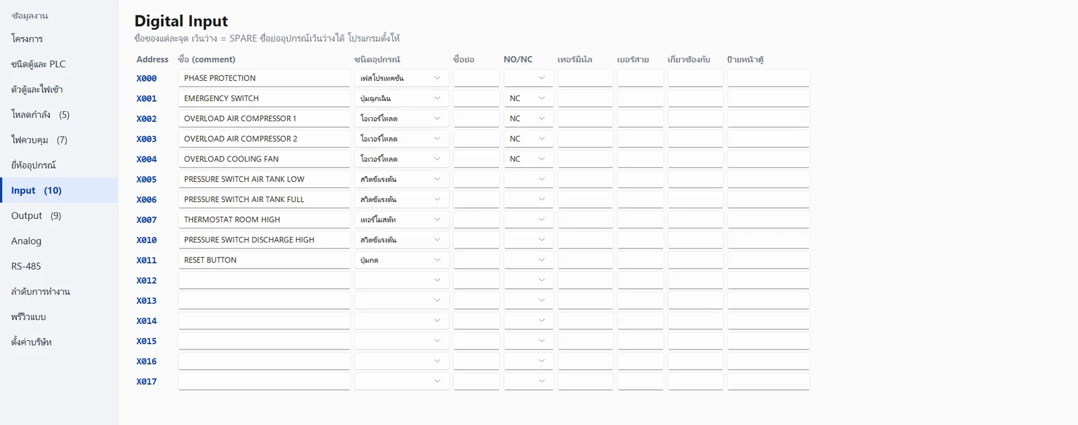Image resolution: width=1078 pixels, height=425 pixels.
Task: Open device type dropdown for X007 THERMOSTAT ROOM HIGH
Action: coord(402,220)
